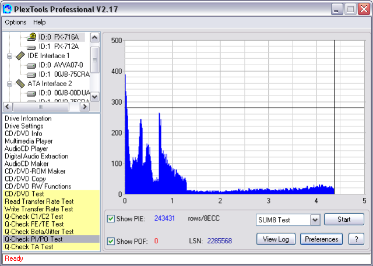Open the Help menu

(x=39, y=22)
